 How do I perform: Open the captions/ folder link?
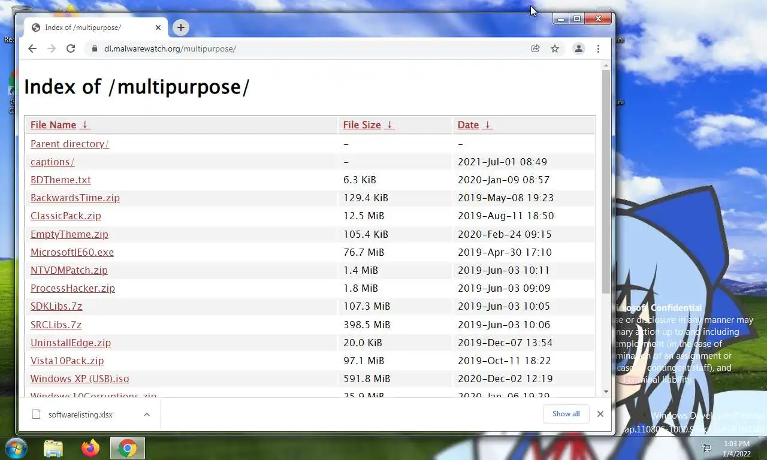[52, 162]
